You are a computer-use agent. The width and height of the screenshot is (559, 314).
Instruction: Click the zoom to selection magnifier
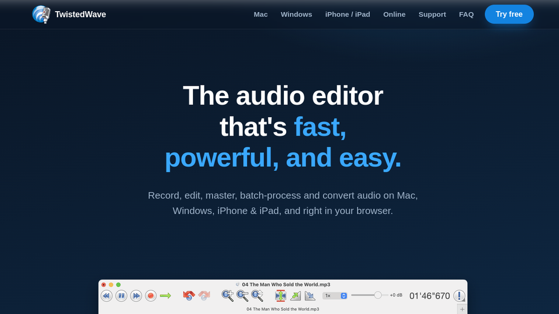(x=257, y=296)
